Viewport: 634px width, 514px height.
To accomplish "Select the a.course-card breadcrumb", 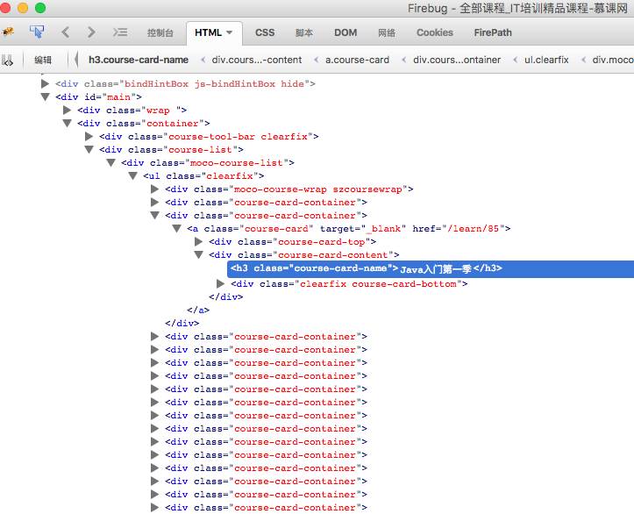I will tap(358, 60).
